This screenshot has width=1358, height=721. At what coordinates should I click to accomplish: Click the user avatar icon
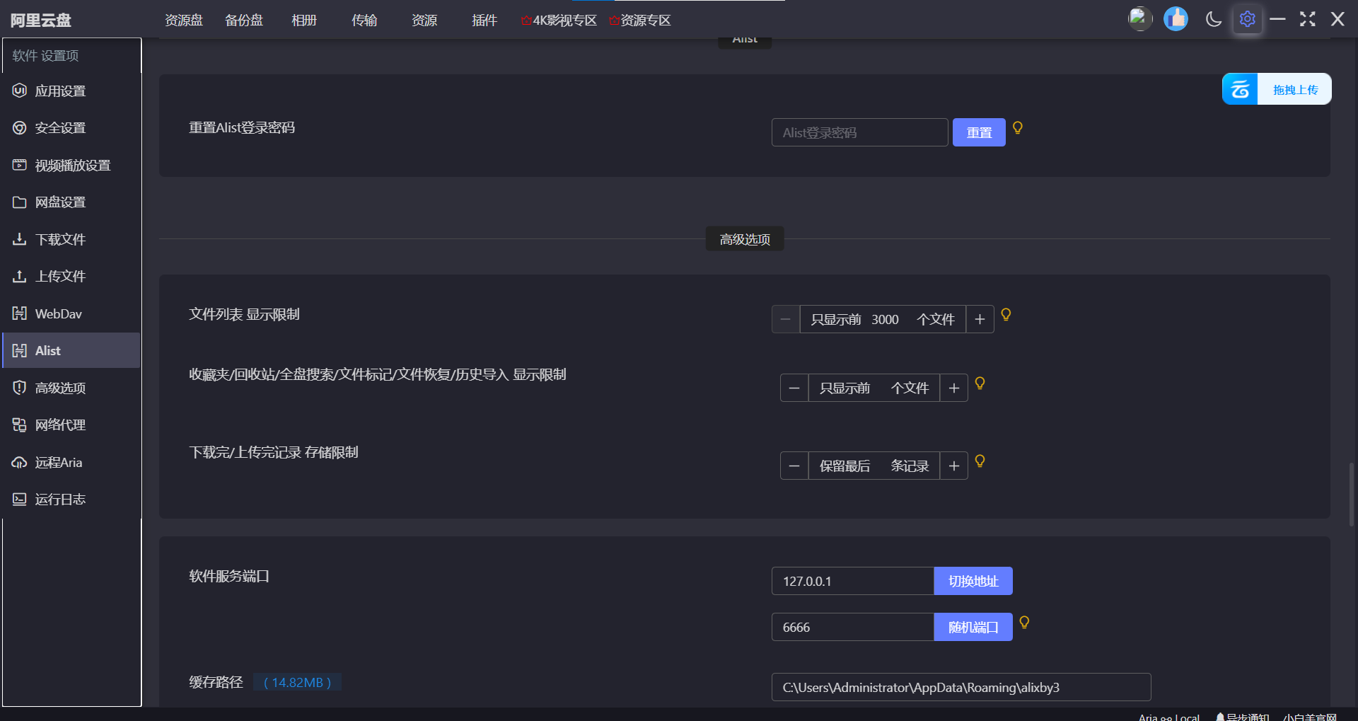(1140, 18)
